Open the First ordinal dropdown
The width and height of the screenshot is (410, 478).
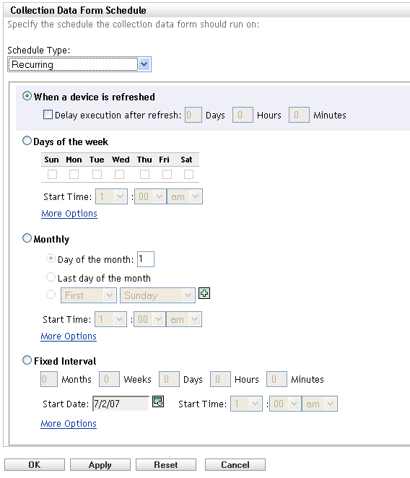pos(89,295)
